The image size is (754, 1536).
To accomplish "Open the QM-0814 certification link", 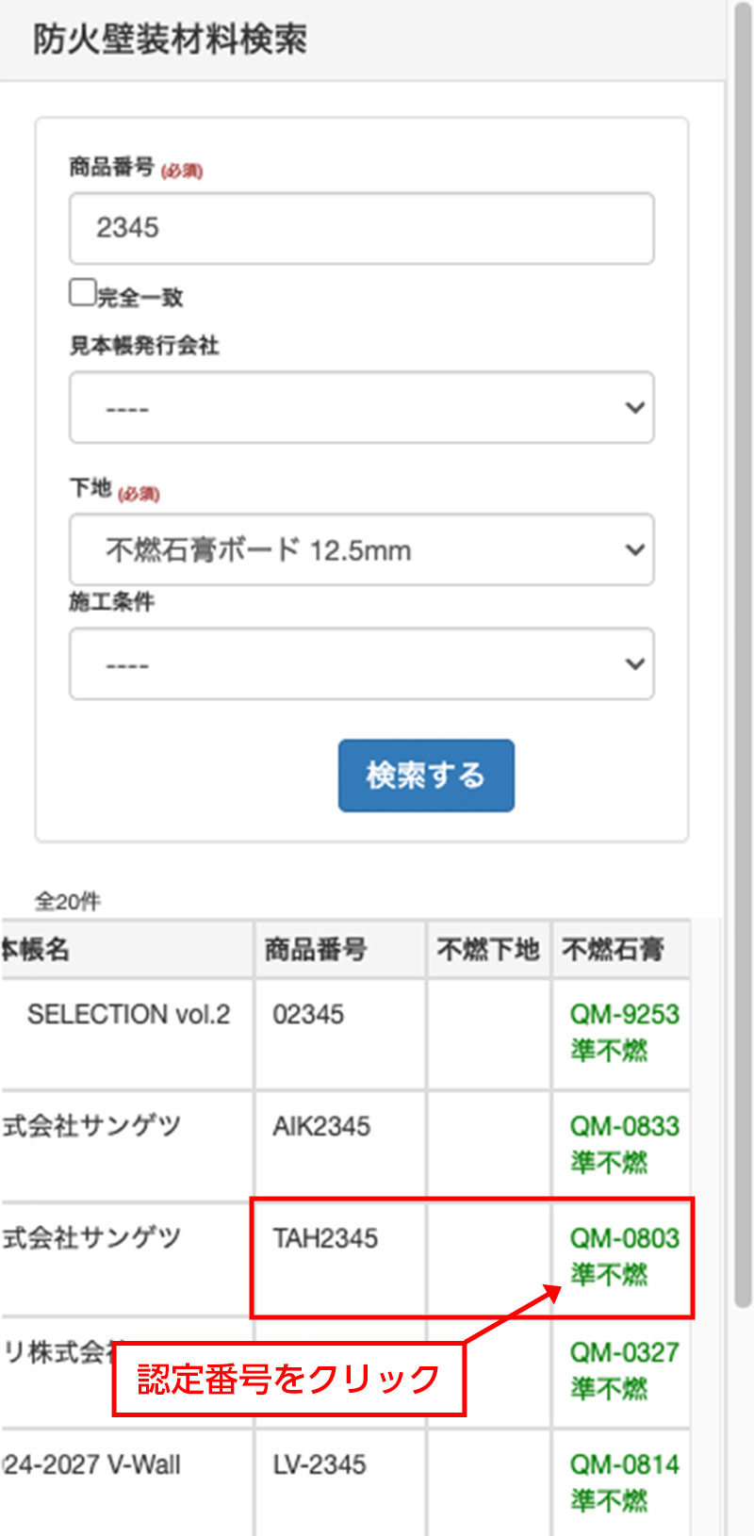I will point(624,1464).
